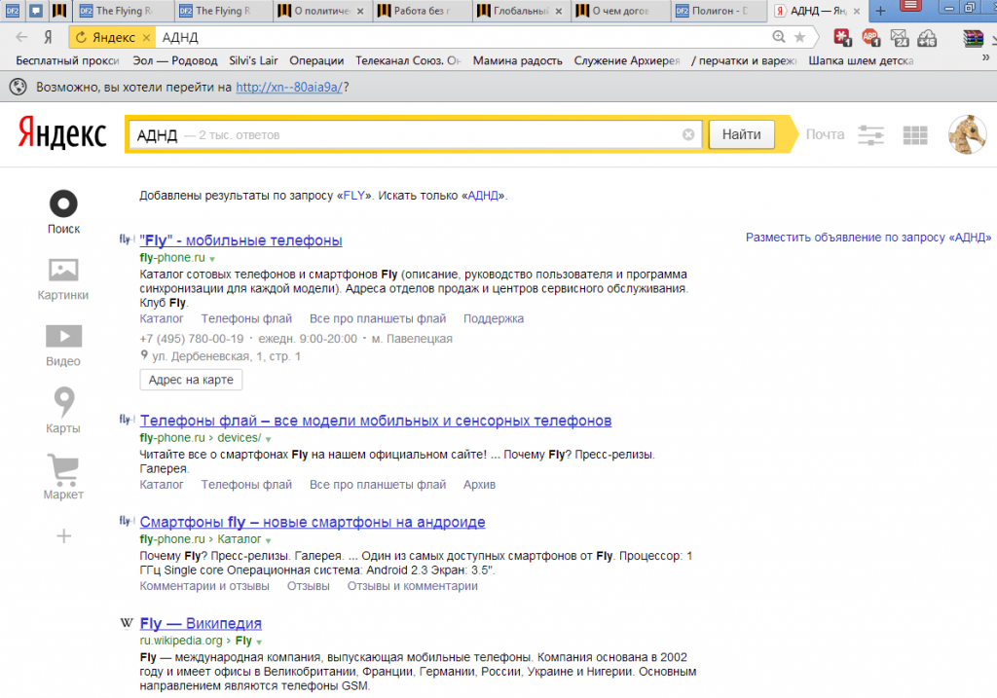997x698 pixels.
Task: Open the WinRAR-style books extension icon
Action: pos(973,38)
